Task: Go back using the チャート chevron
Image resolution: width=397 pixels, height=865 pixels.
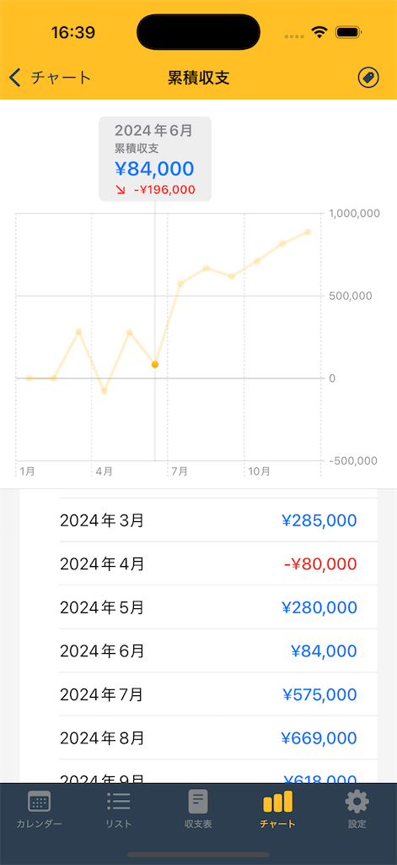Action: 15,78
